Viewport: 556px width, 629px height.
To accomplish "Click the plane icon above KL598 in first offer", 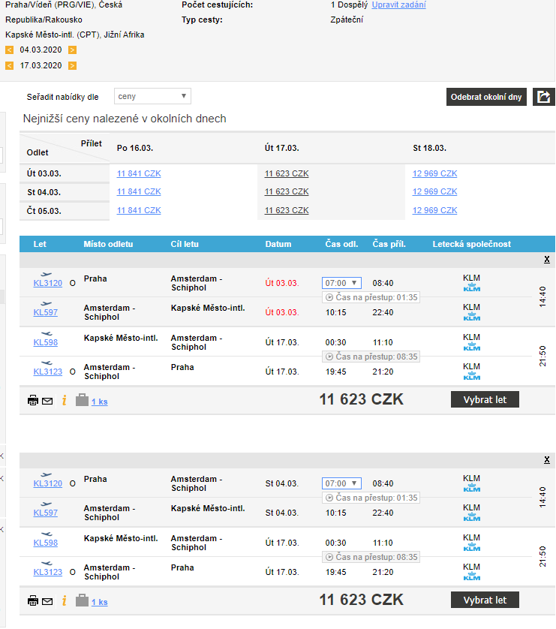I will [47, 334].
